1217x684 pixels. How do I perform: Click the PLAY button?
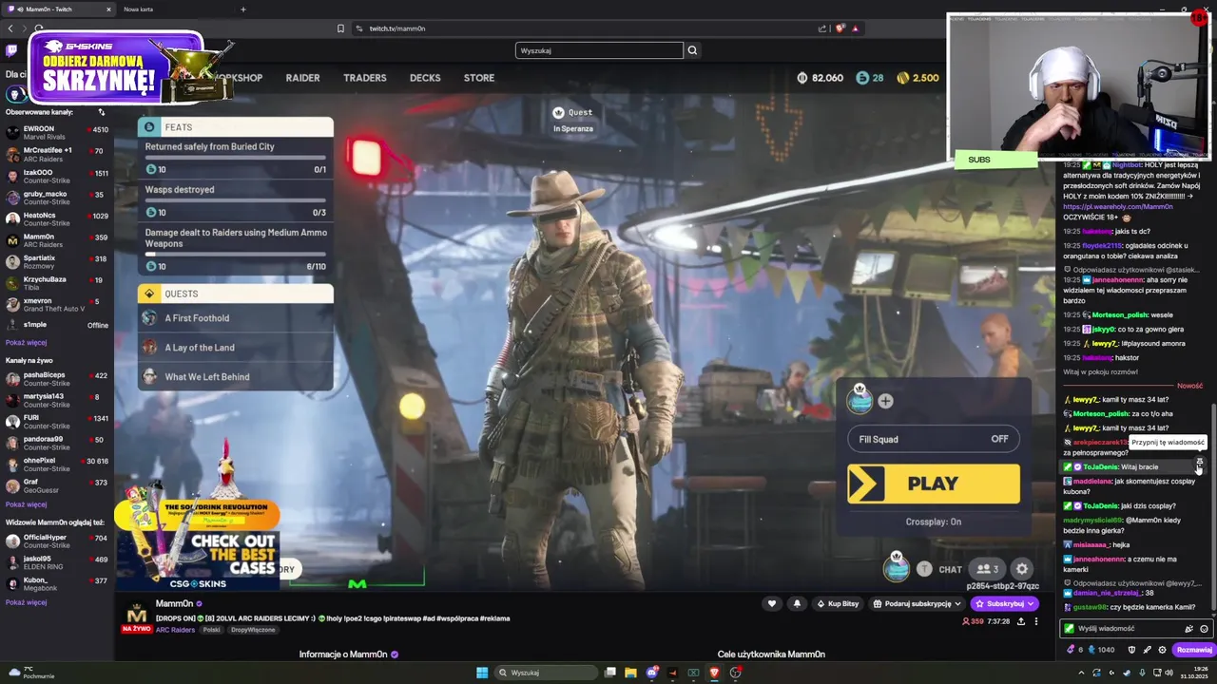(x=934, y=484)
